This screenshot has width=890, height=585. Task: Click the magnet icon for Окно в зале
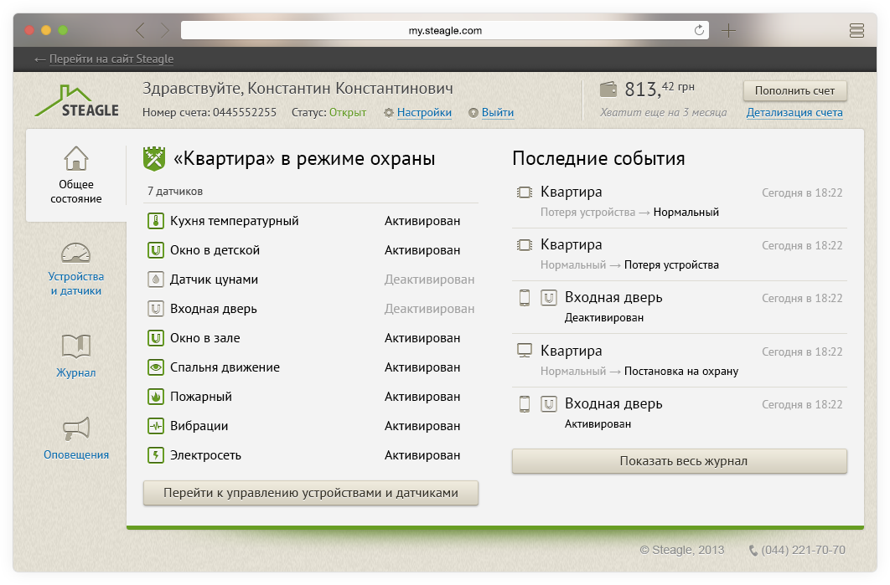tap(156, 338)
